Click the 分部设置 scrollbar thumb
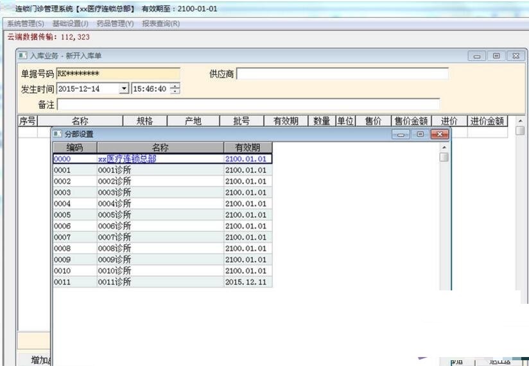The image size is (529, 366). [x=444, y=157]
